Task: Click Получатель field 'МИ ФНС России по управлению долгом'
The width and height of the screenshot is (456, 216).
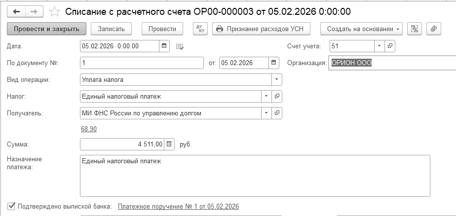Action: pyautogui.click(x=171, y=113)
